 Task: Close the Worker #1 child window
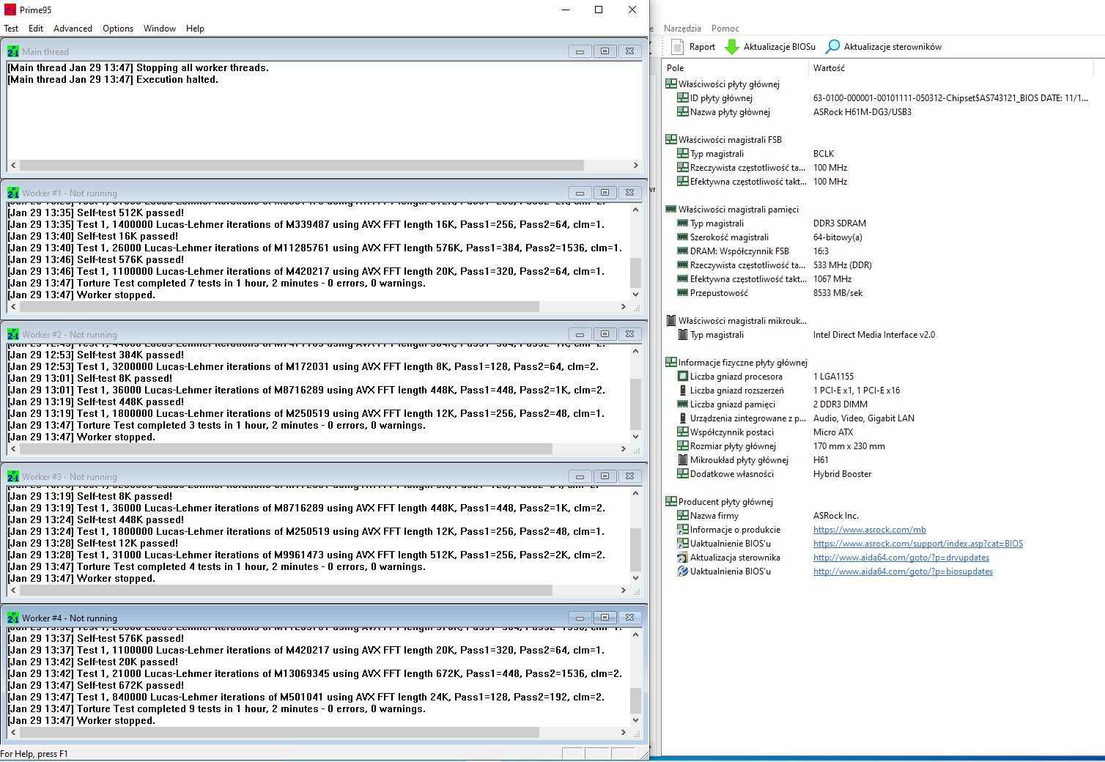[629, 193]
